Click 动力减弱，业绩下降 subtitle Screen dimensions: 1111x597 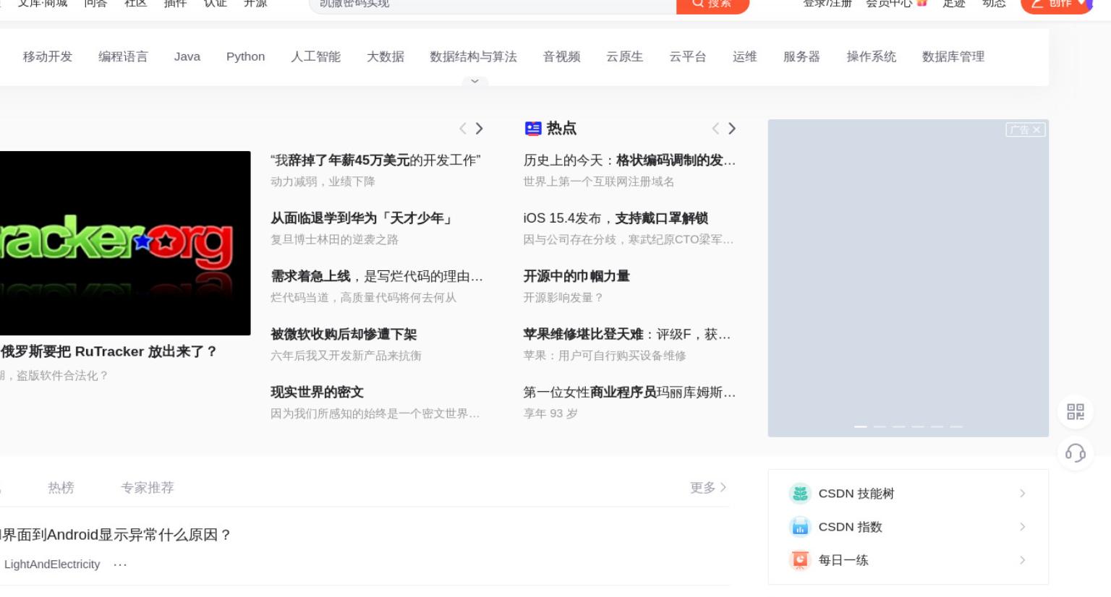[x=323, y=181]
